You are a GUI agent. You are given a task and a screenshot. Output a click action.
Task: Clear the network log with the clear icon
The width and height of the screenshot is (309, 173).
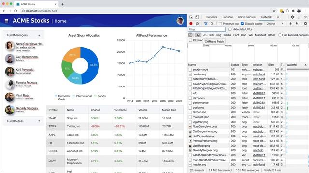197,24
